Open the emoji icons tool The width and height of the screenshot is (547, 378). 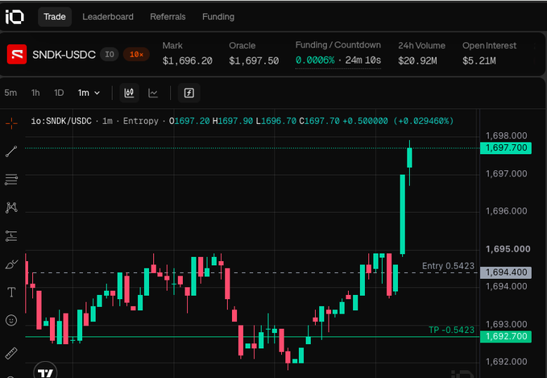[11, 321]
